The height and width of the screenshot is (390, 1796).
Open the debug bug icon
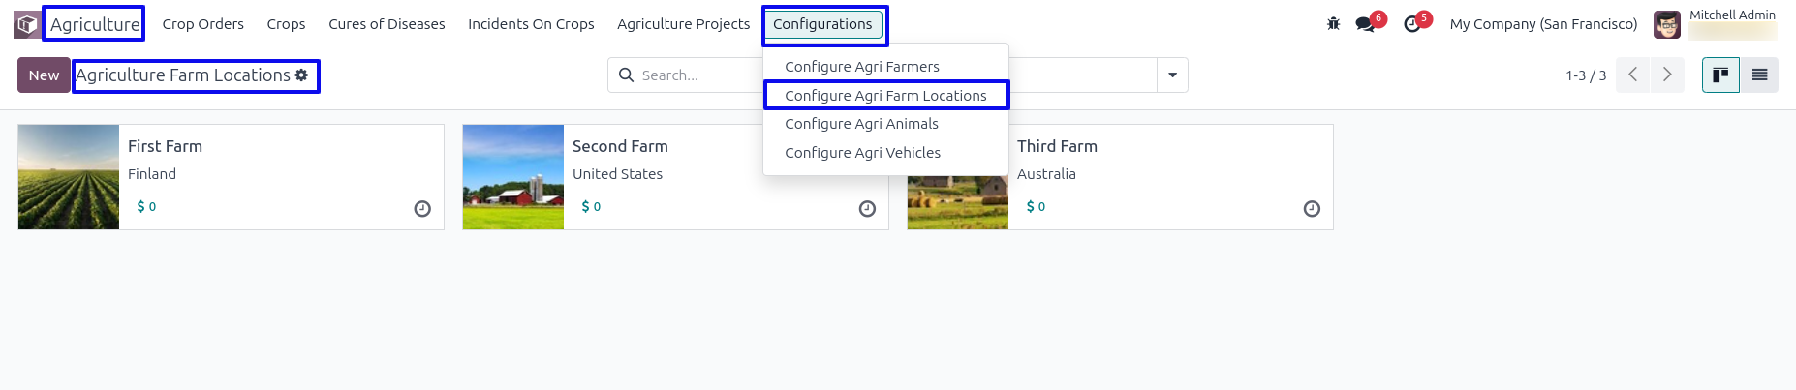coord(1333,24)
